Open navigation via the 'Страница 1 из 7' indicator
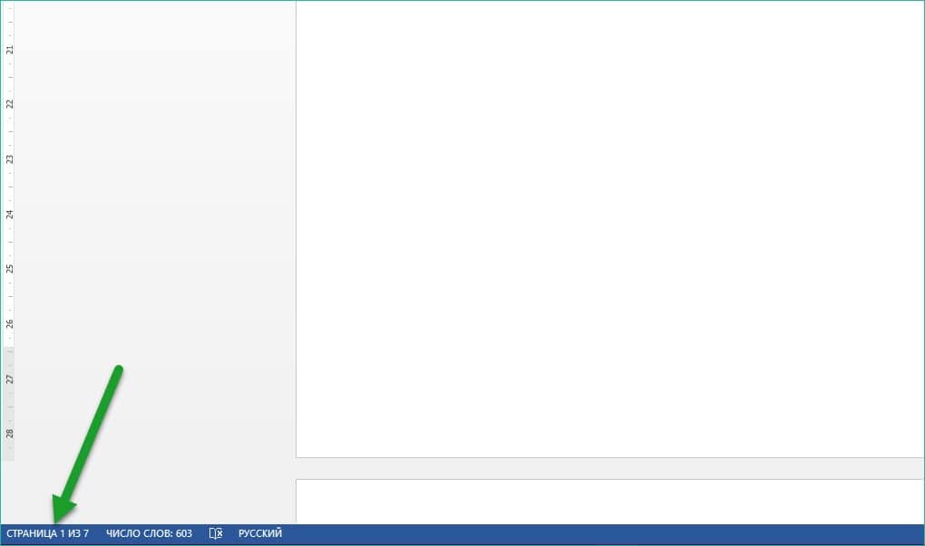This screenshot has width=925, height=546. [x=47, y=533]
